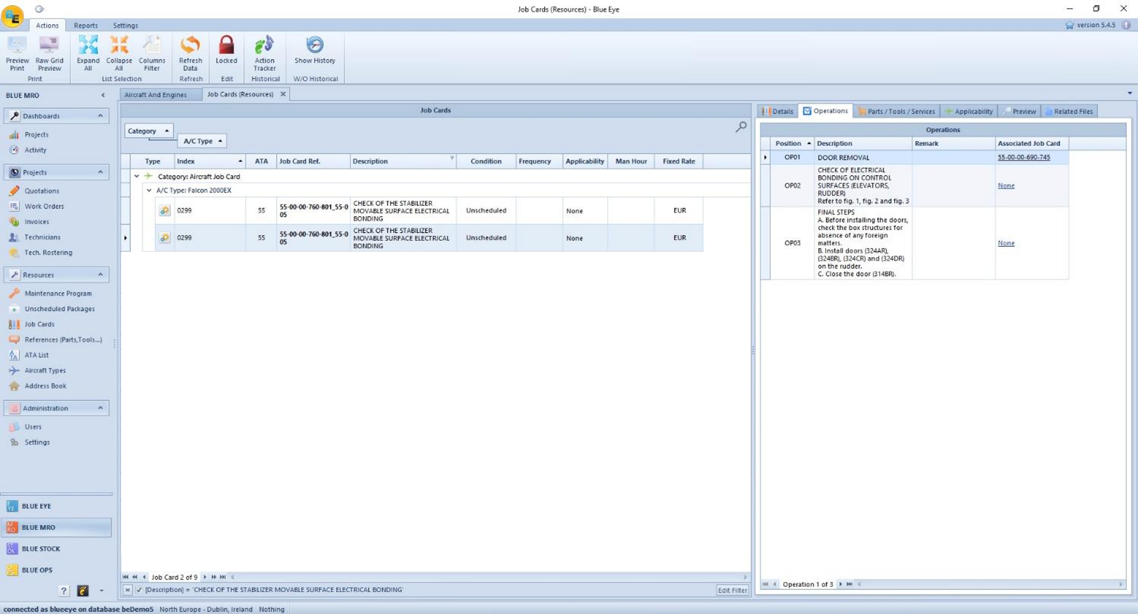Open Invoices in sidebar
The image size is (1138, 614).
pyautogui.click(x=37, y=222)
